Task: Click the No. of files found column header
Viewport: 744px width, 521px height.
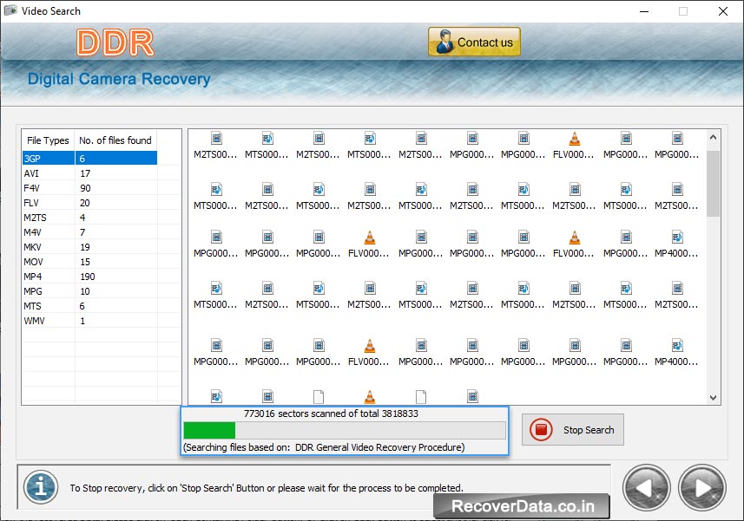Action: coord(115,140)
